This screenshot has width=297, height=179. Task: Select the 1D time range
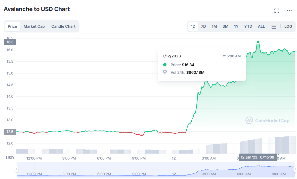coord(193,26)
